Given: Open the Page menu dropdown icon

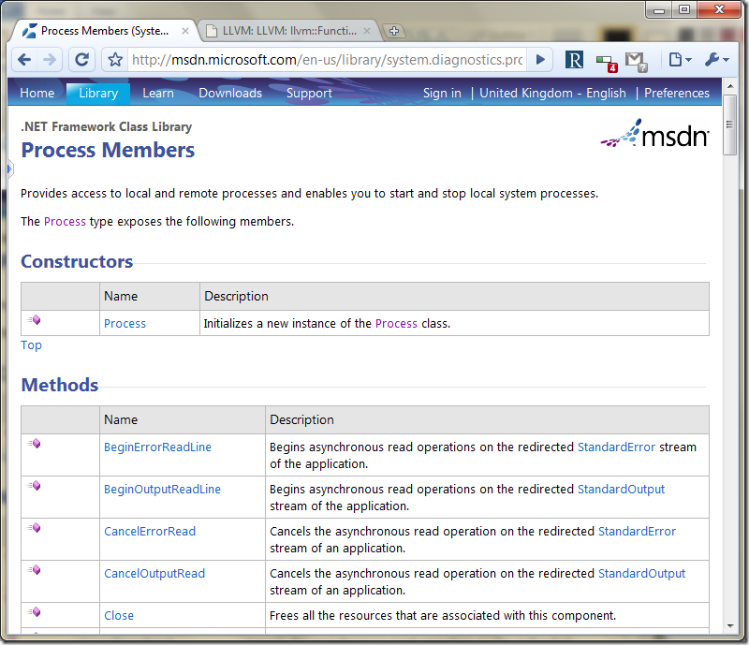Looking at the screenshot, I should [681, 60].
